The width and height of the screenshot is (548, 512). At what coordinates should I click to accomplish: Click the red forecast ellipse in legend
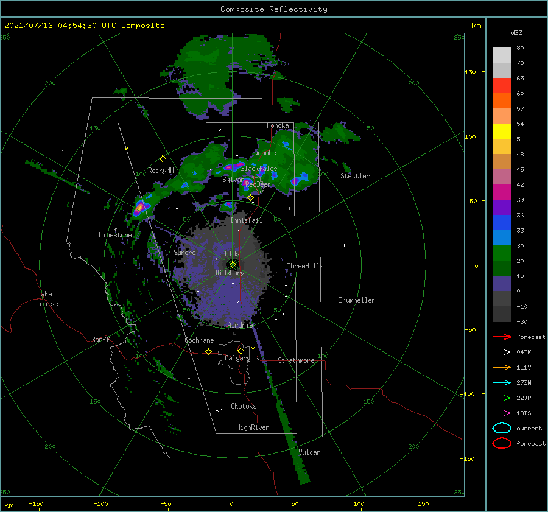tap(502, 443)
